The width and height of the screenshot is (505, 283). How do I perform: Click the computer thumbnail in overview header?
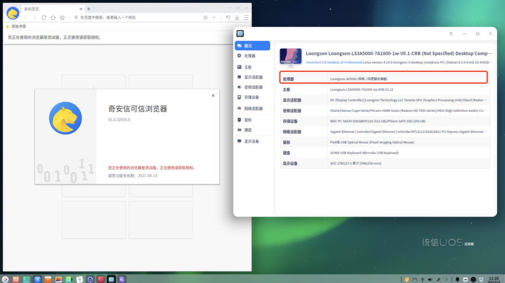(x=290, y=58)
